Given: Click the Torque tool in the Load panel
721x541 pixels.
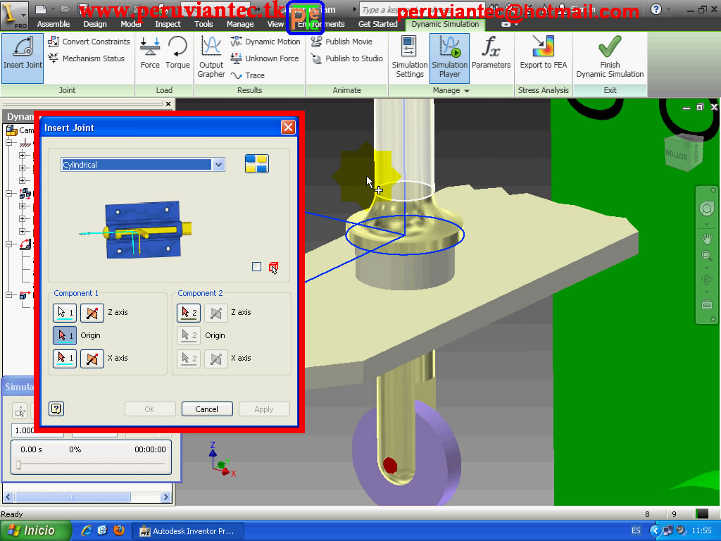Looking at the screenshot, I should click(x=177, y=55).
